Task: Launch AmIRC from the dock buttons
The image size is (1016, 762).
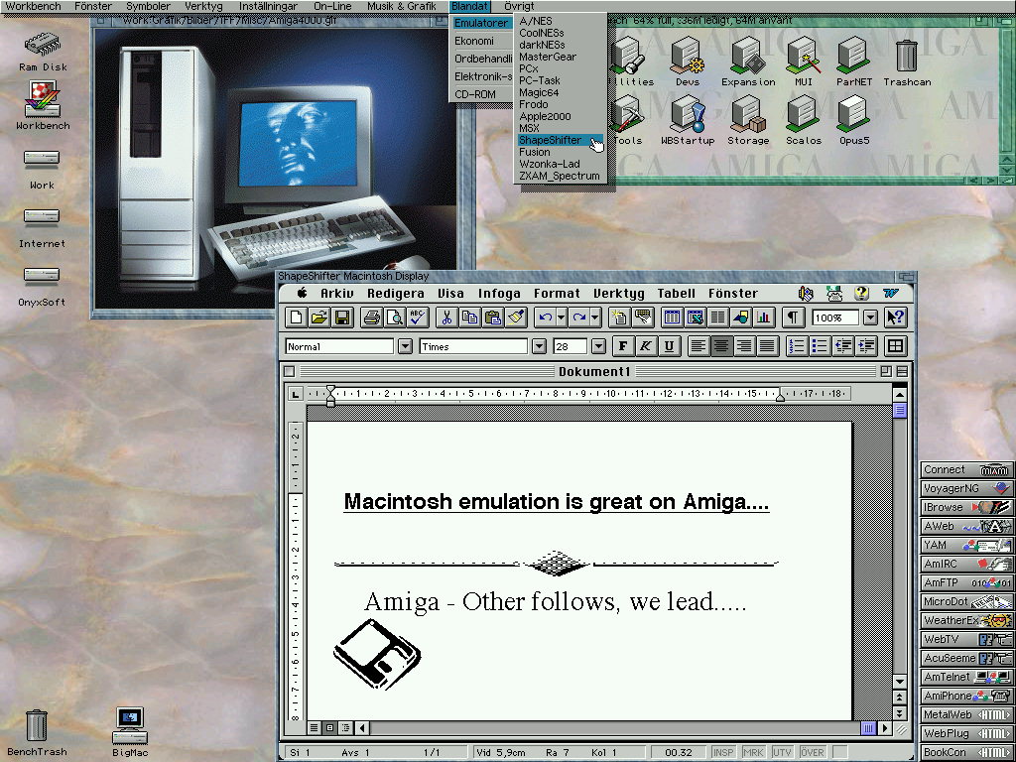Action: (966, 564)
